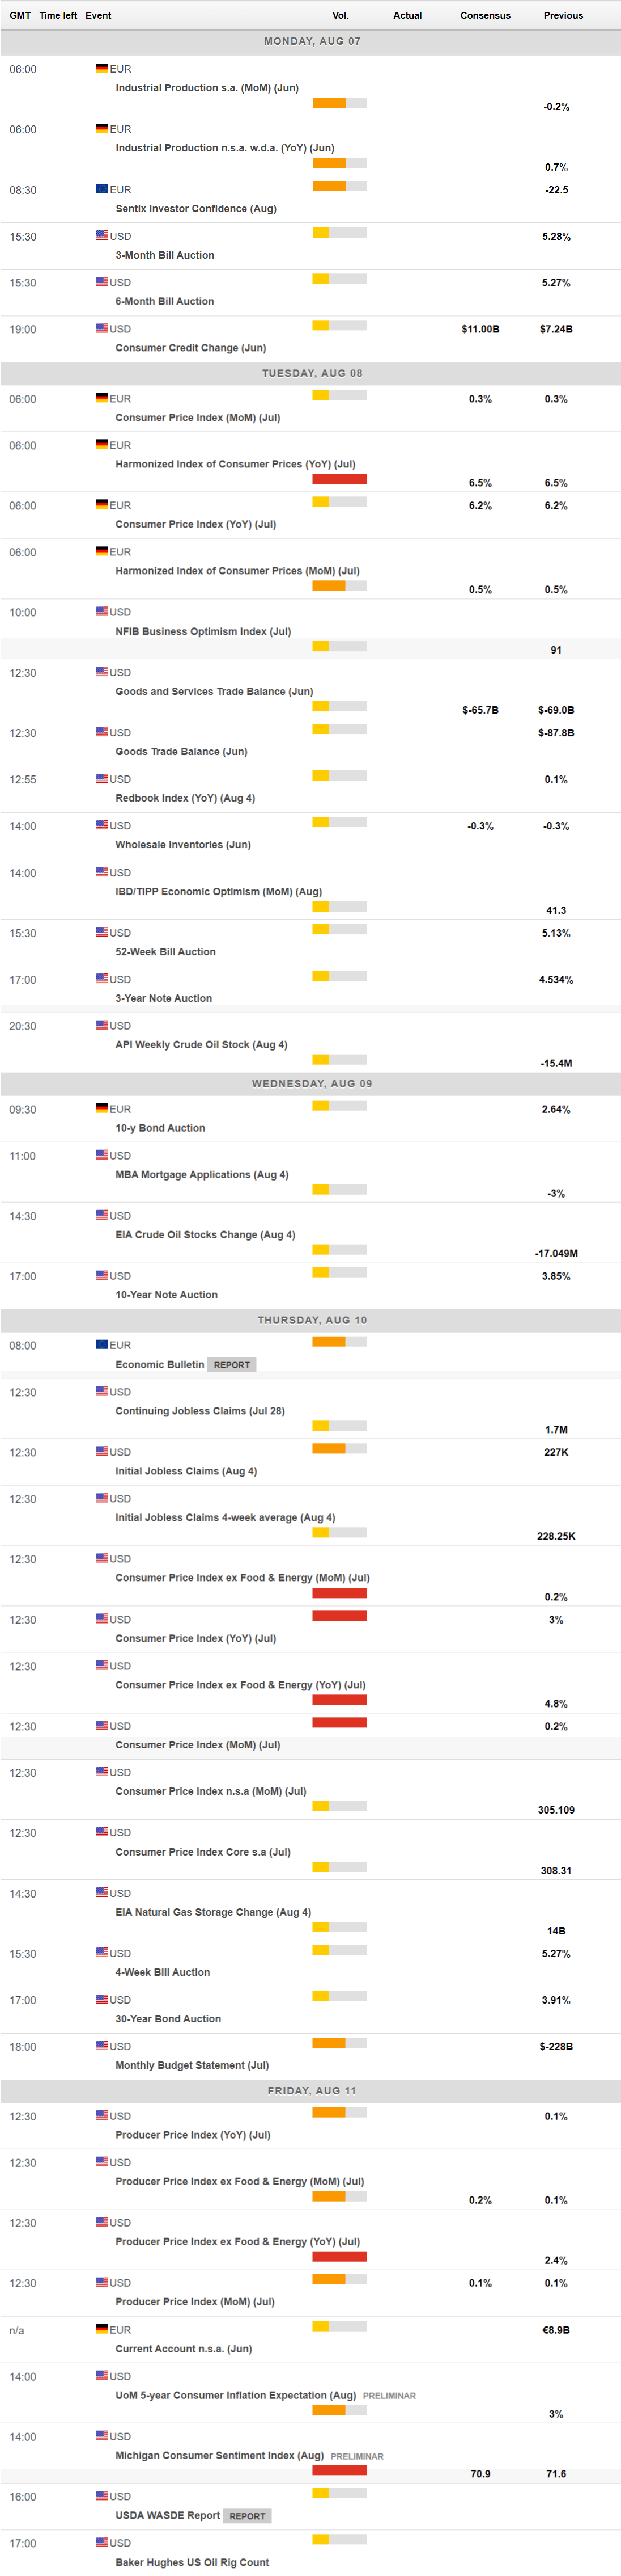Click the REPORT badge next to USDA WASDE Report
621x2576 pixels.
(246, 2515)
